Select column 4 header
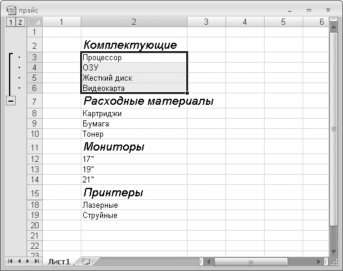The width and height of the screenshot is (343, 271). [245, 22]
